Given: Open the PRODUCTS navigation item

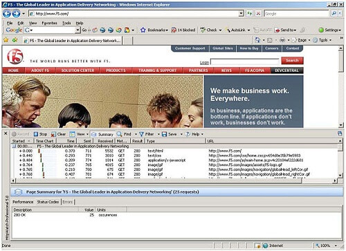Looking at the screenshot, I should [116, 71].
